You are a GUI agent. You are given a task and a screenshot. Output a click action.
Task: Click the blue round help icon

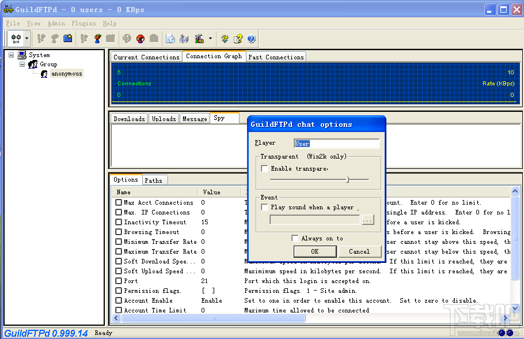[x=251, y=39]
